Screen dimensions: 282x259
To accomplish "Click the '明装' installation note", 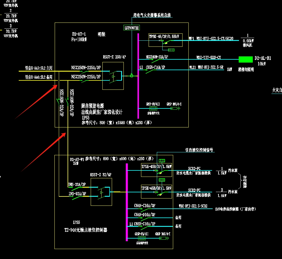I will pos(102,34).
